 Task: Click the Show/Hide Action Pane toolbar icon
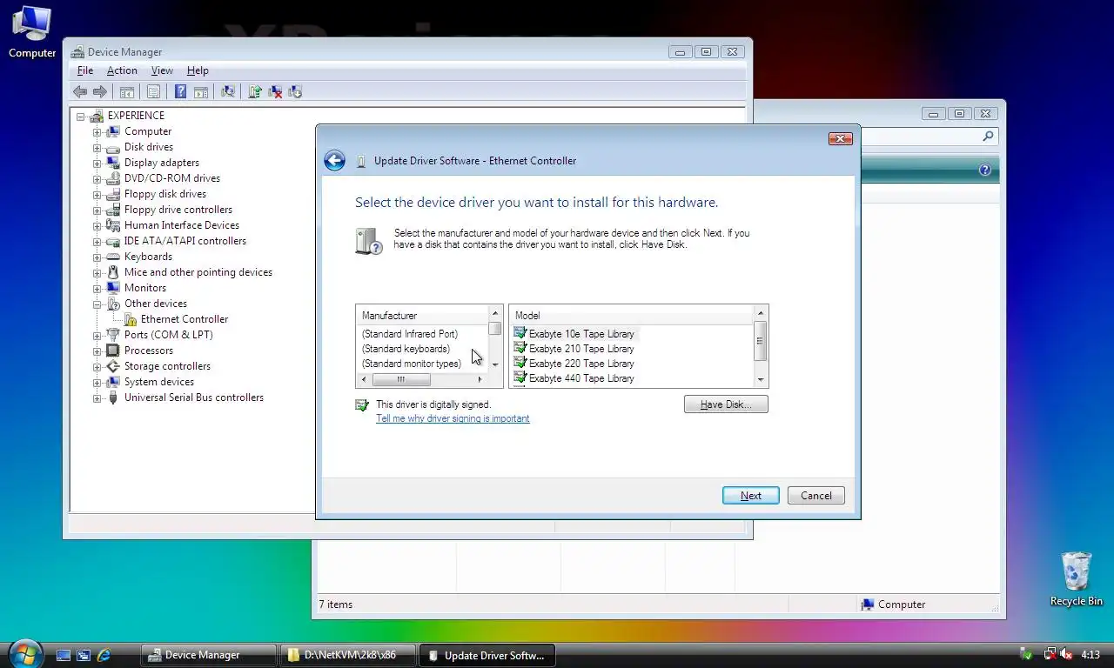[x=201, y=91]
